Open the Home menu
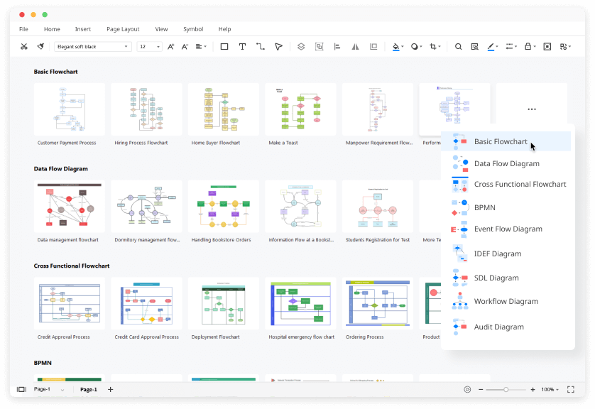Screen dimensions: 595x409 point(52,29)
